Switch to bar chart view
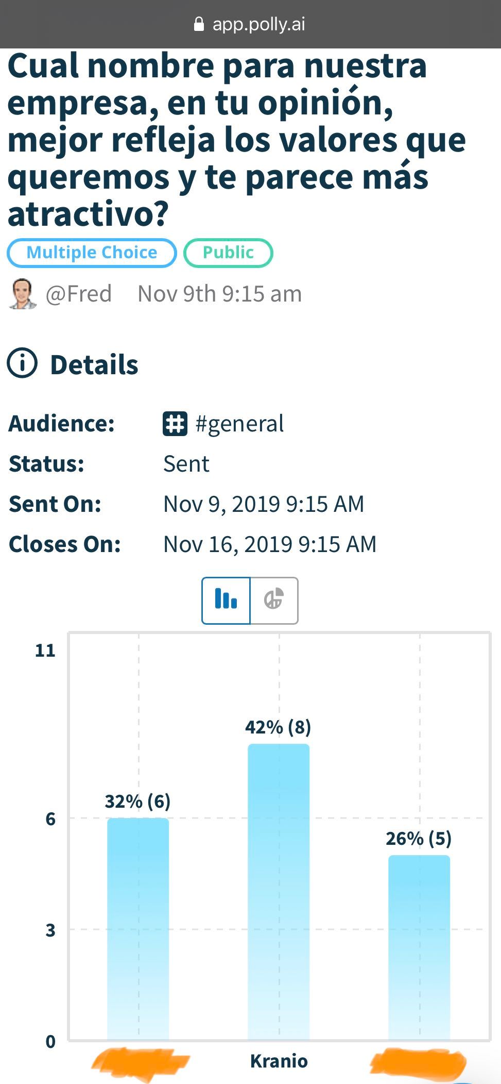501x1084 pixels. [x=226, y=601]
